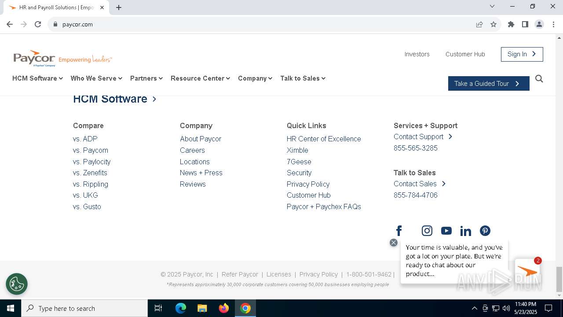Open Chrome extensions puzzle icon
This screenshot has width=563, height=317.
511,24
